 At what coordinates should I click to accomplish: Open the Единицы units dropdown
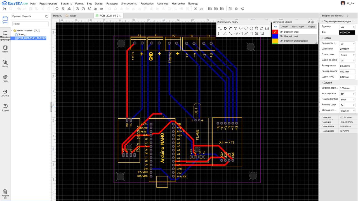347,27
